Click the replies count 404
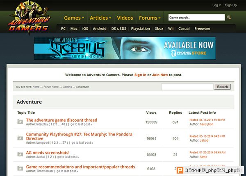 pos(175,139)
